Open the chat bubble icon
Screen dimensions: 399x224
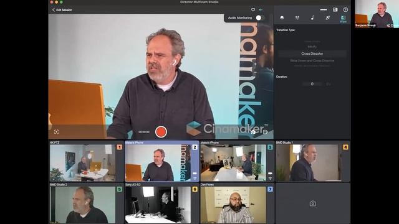253,10
